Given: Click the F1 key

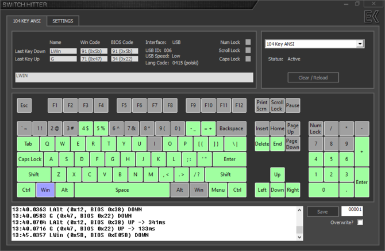Looking at the screenshot, I should (55, 105).
